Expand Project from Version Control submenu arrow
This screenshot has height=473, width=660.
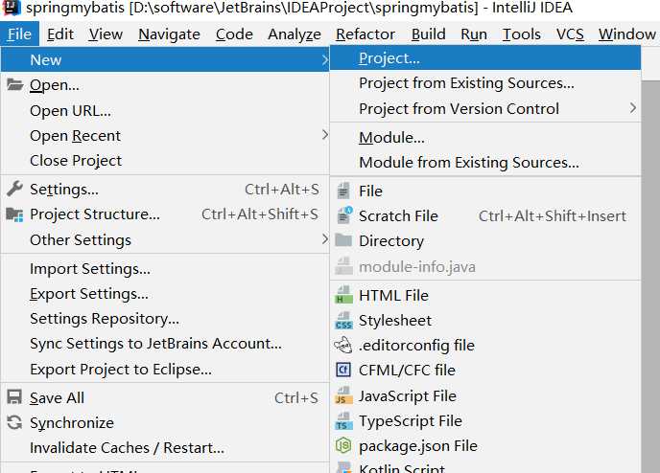pyautogui.click(x=633, y=108)
